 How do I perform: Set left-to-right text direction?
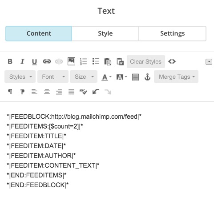[10, 92]
